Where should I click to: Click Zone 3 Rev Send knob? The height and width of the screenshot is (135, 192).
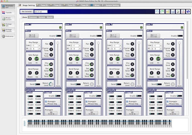click(132, 75)
